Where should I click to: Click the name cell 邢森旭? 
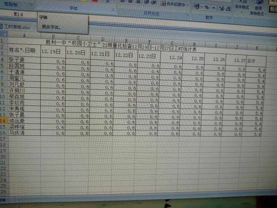click(x=24, y=97)
